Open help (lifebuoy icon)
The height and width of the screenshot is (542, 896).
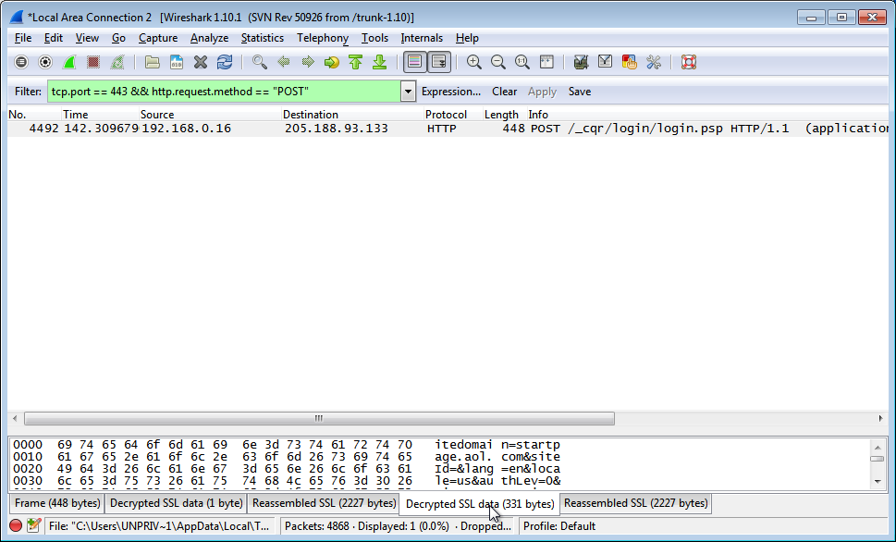point(689,62)
